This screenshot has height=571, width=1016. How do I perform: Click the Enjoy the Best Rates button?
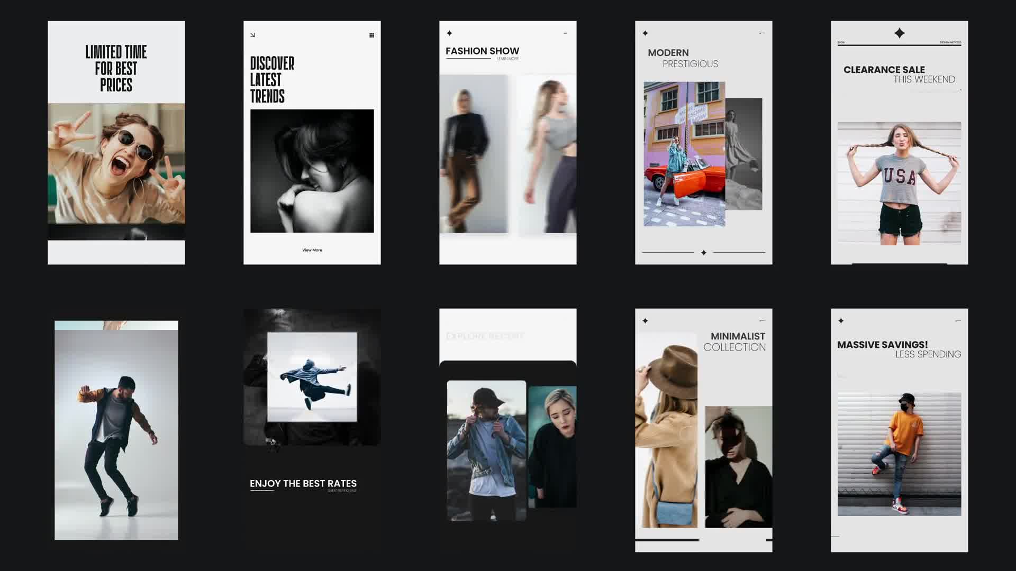[303, 483]
